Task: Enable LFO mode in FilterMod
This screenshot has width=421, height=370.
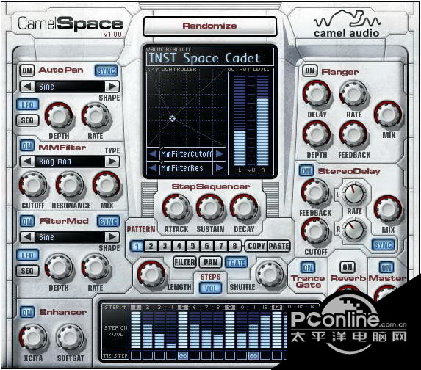Action: coord(28,255)
